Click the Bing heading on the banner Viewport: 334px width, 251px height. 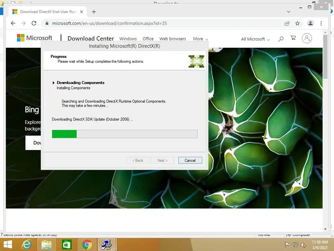[x=32, y=110]
